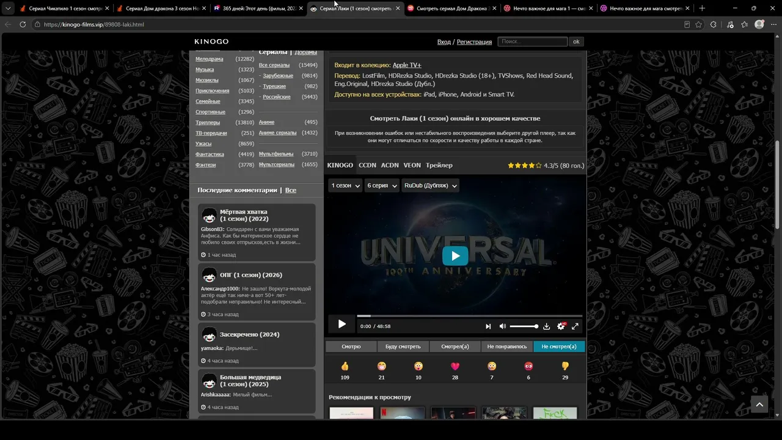Click the scroll-to-top arrow button
Image resolution: width=782 pixels, height=440 pixels.
click(759, 404)
